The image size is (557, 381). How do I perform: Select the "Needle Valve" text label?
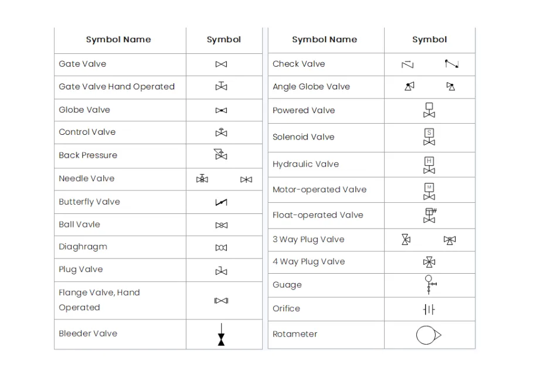click(x=87, y=179)
